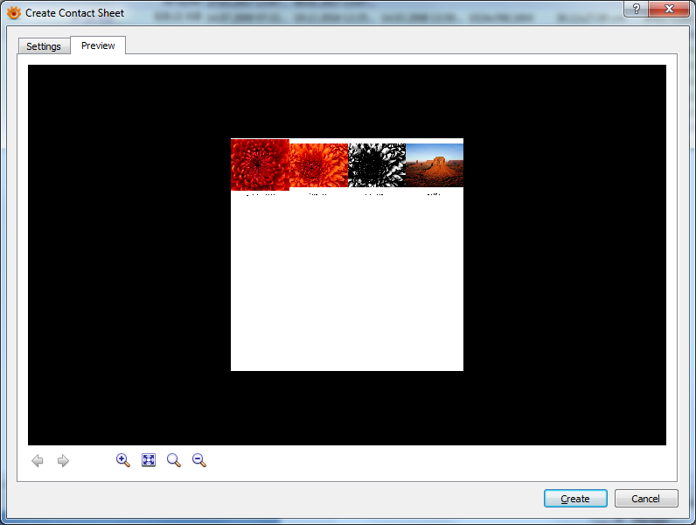Select the red chrysanthemum thumbnail

pos(260,164)
